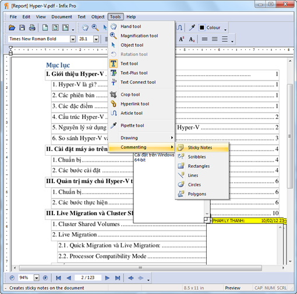Select Circles from Commenting submenu
This screenshot has width=297, height=294.
202,185
